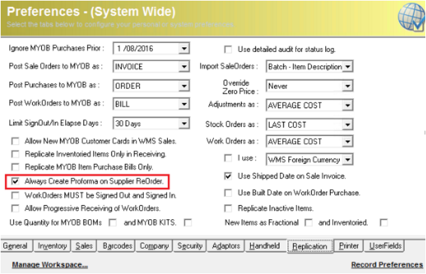426x274 pixels.
Task: Enable Use Built Date on WorkOrder Purchase
Action: (228, 193)
